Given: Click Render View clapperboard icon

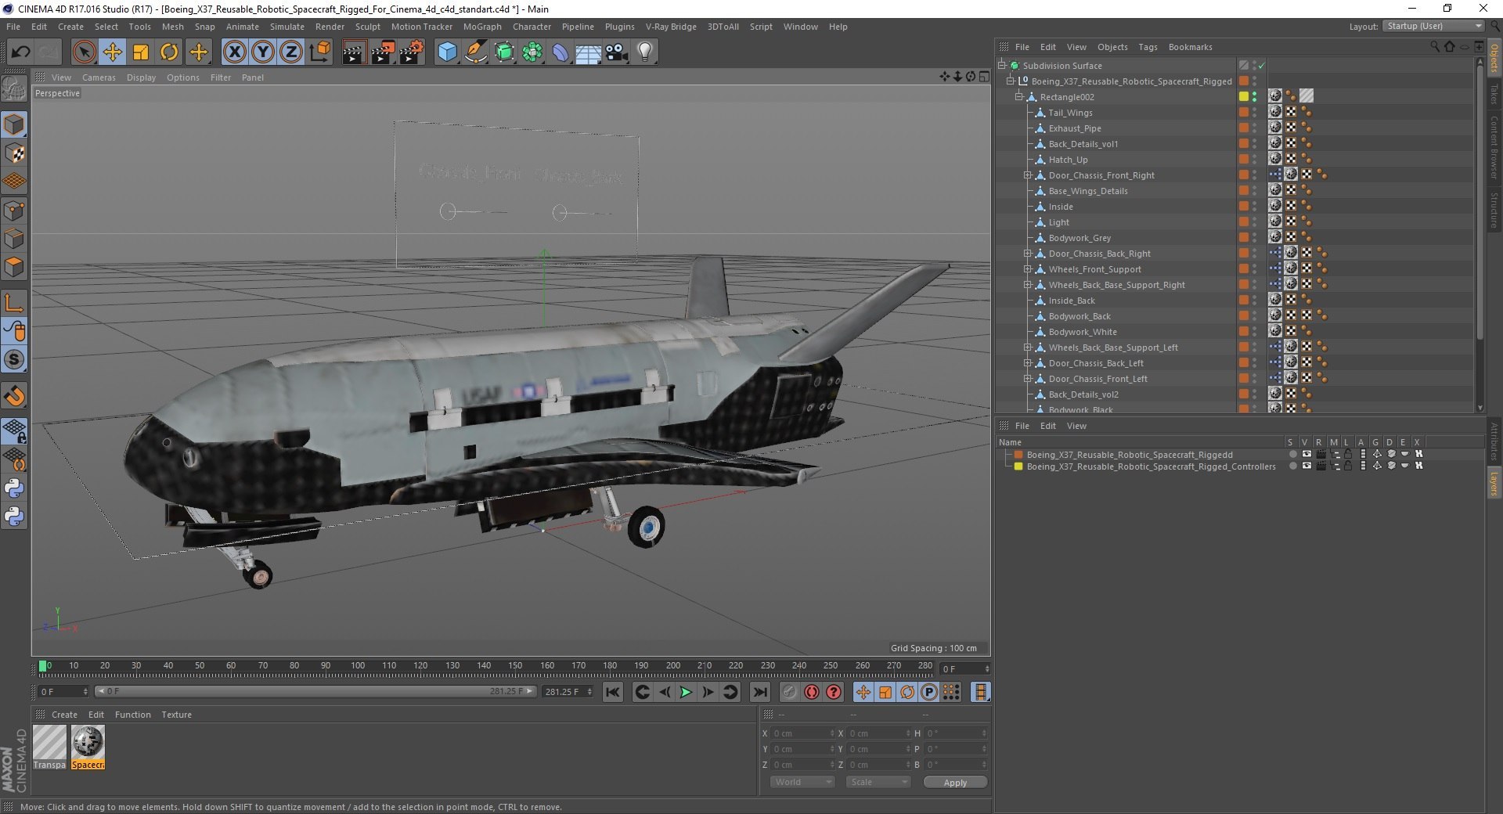Looking at the screenshot, I should click(354, 52).
